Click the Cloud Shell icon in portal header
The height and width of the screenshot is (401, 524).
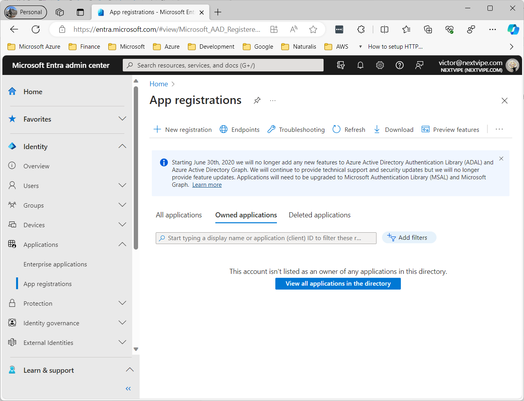[x=341, y=65]
